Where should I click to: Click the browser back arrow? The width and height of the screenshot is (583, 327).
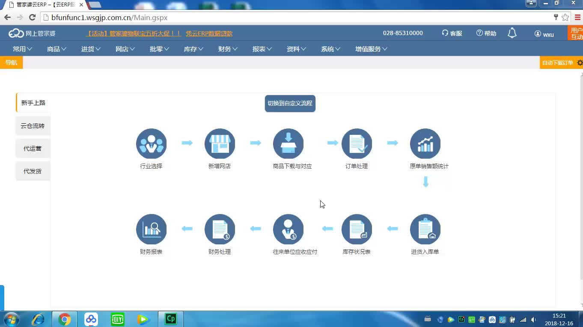point(7,18)
